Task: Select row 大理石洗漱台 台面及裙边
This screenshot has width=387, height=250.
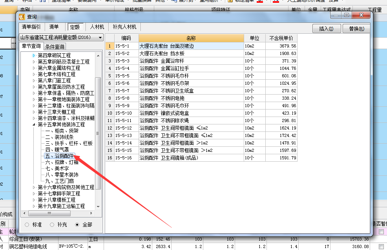Action: [201, 46]
